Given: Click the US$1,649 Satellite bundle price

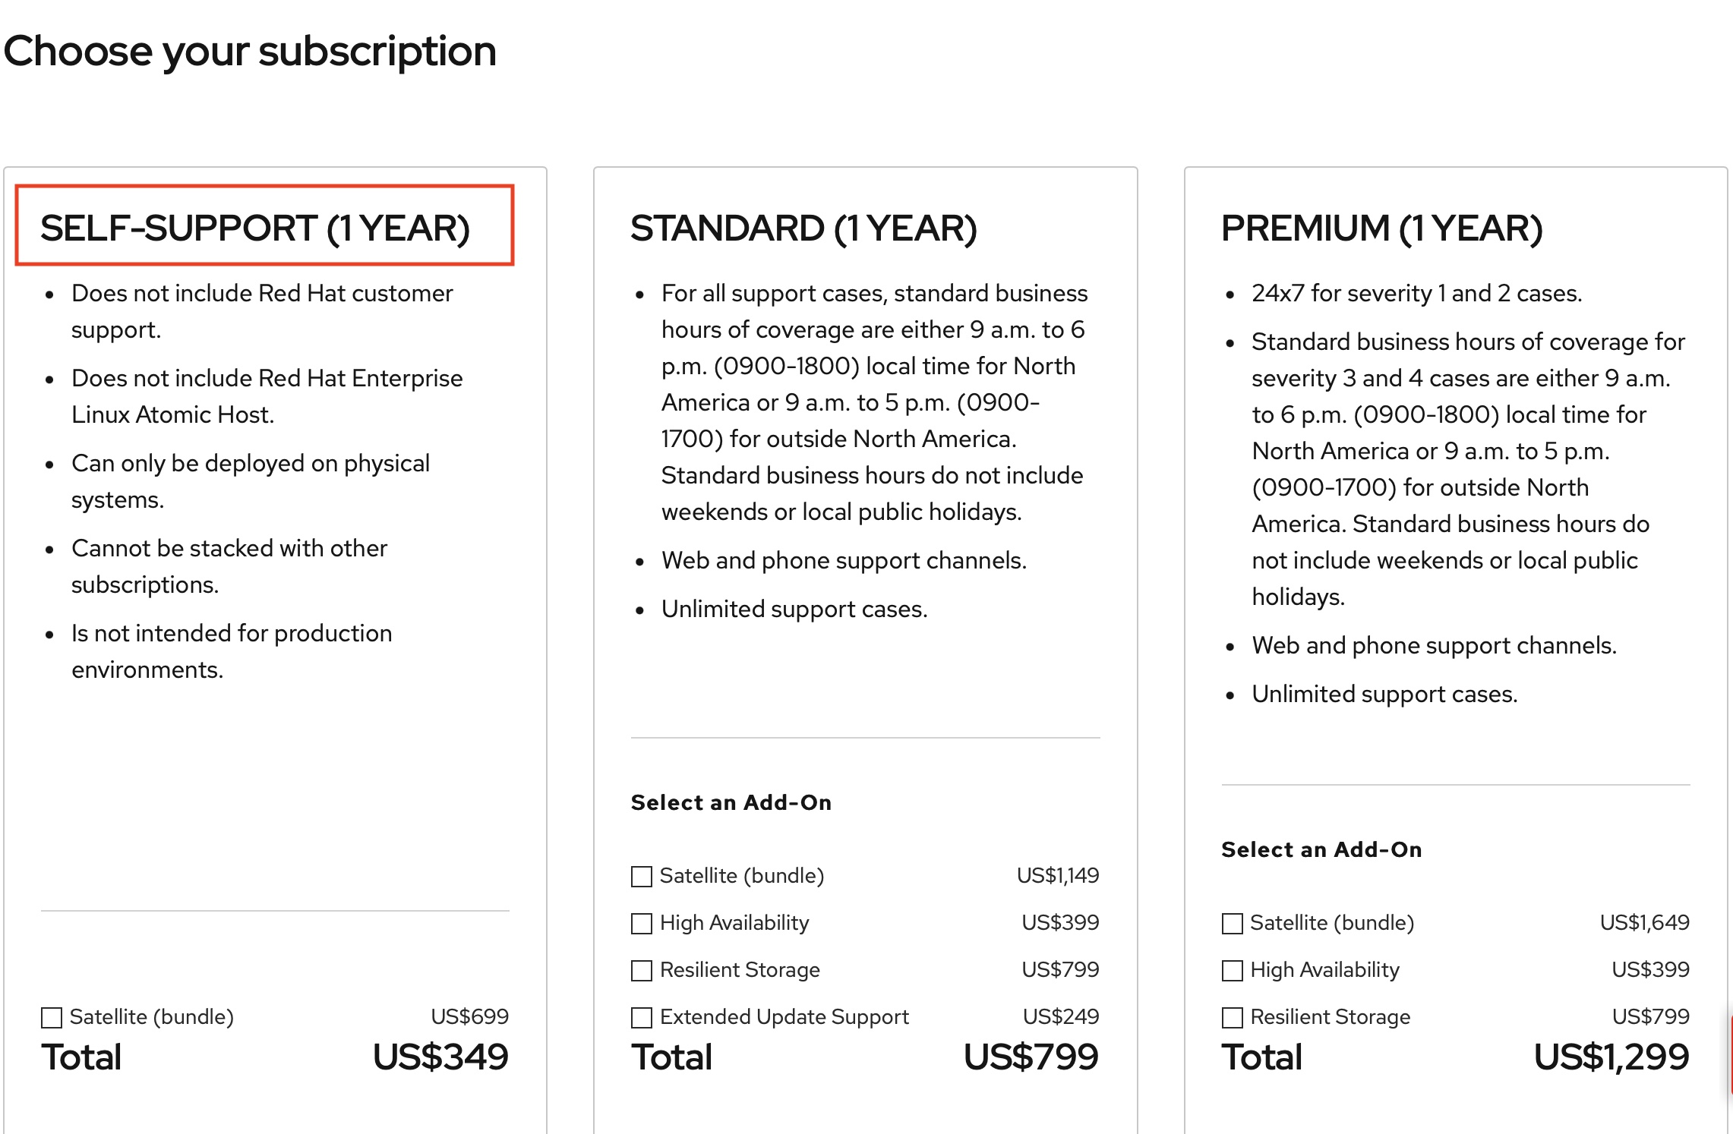Looking at the screenshot, I should click(x=1646, y=922).
